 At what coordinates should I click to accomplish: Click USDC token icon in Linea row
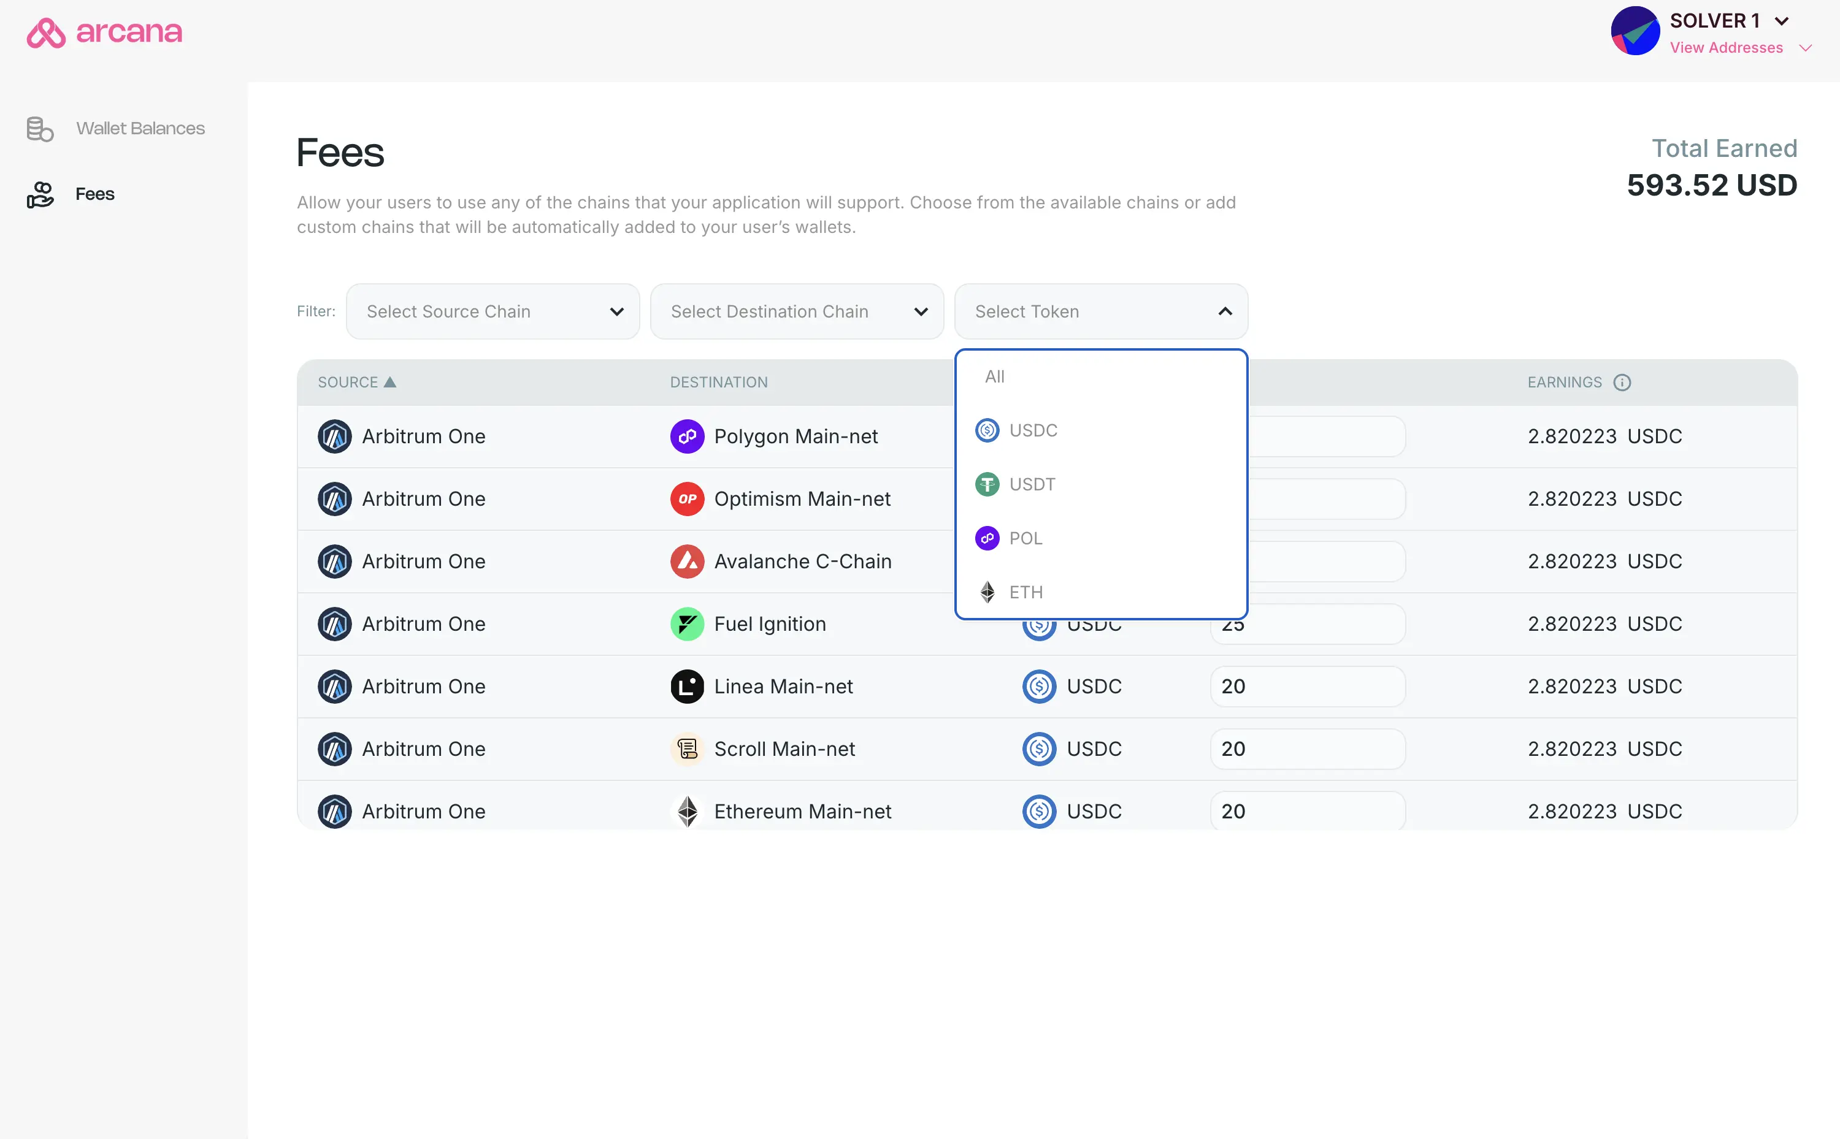pos(1039,687)
